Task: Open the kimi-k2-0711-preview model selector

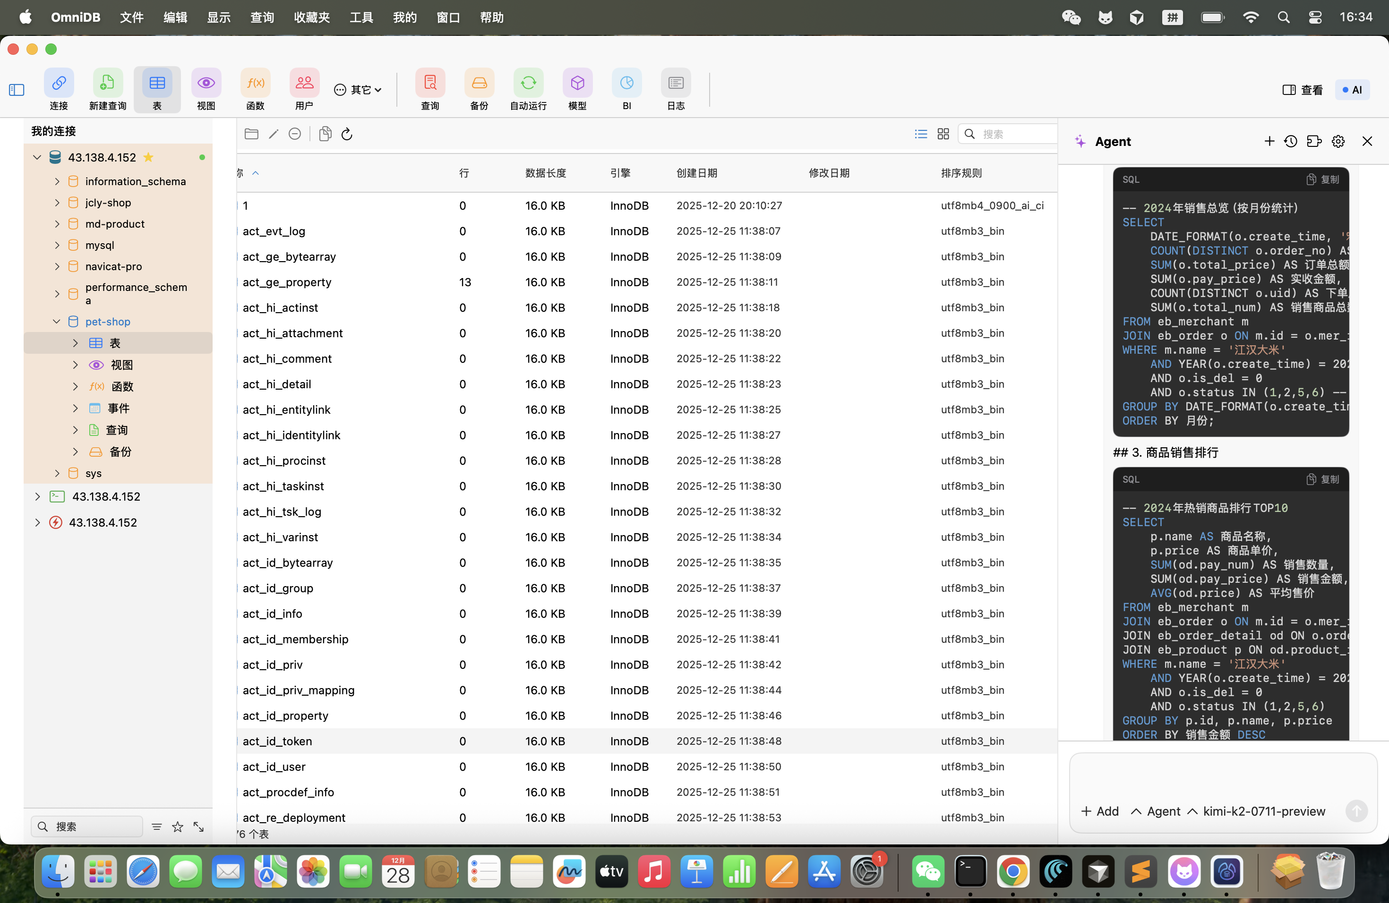Action: click(x=1263, y=811)
